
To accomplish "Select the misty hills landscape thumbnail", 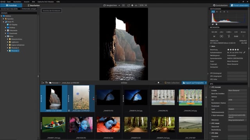I will pyautogui.click(x=190, y=125).
